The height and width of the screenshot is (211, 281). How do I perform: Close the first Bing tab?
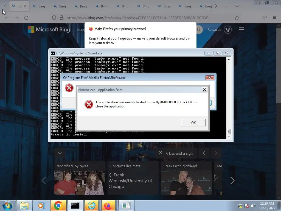click(25, 6)
